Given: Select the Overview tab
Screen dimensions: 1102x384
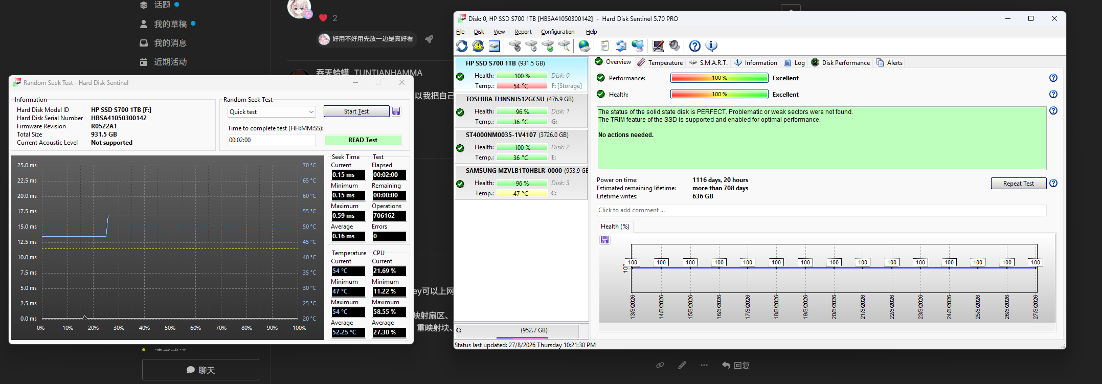Looking at the screenshot, I should point(613,62).
